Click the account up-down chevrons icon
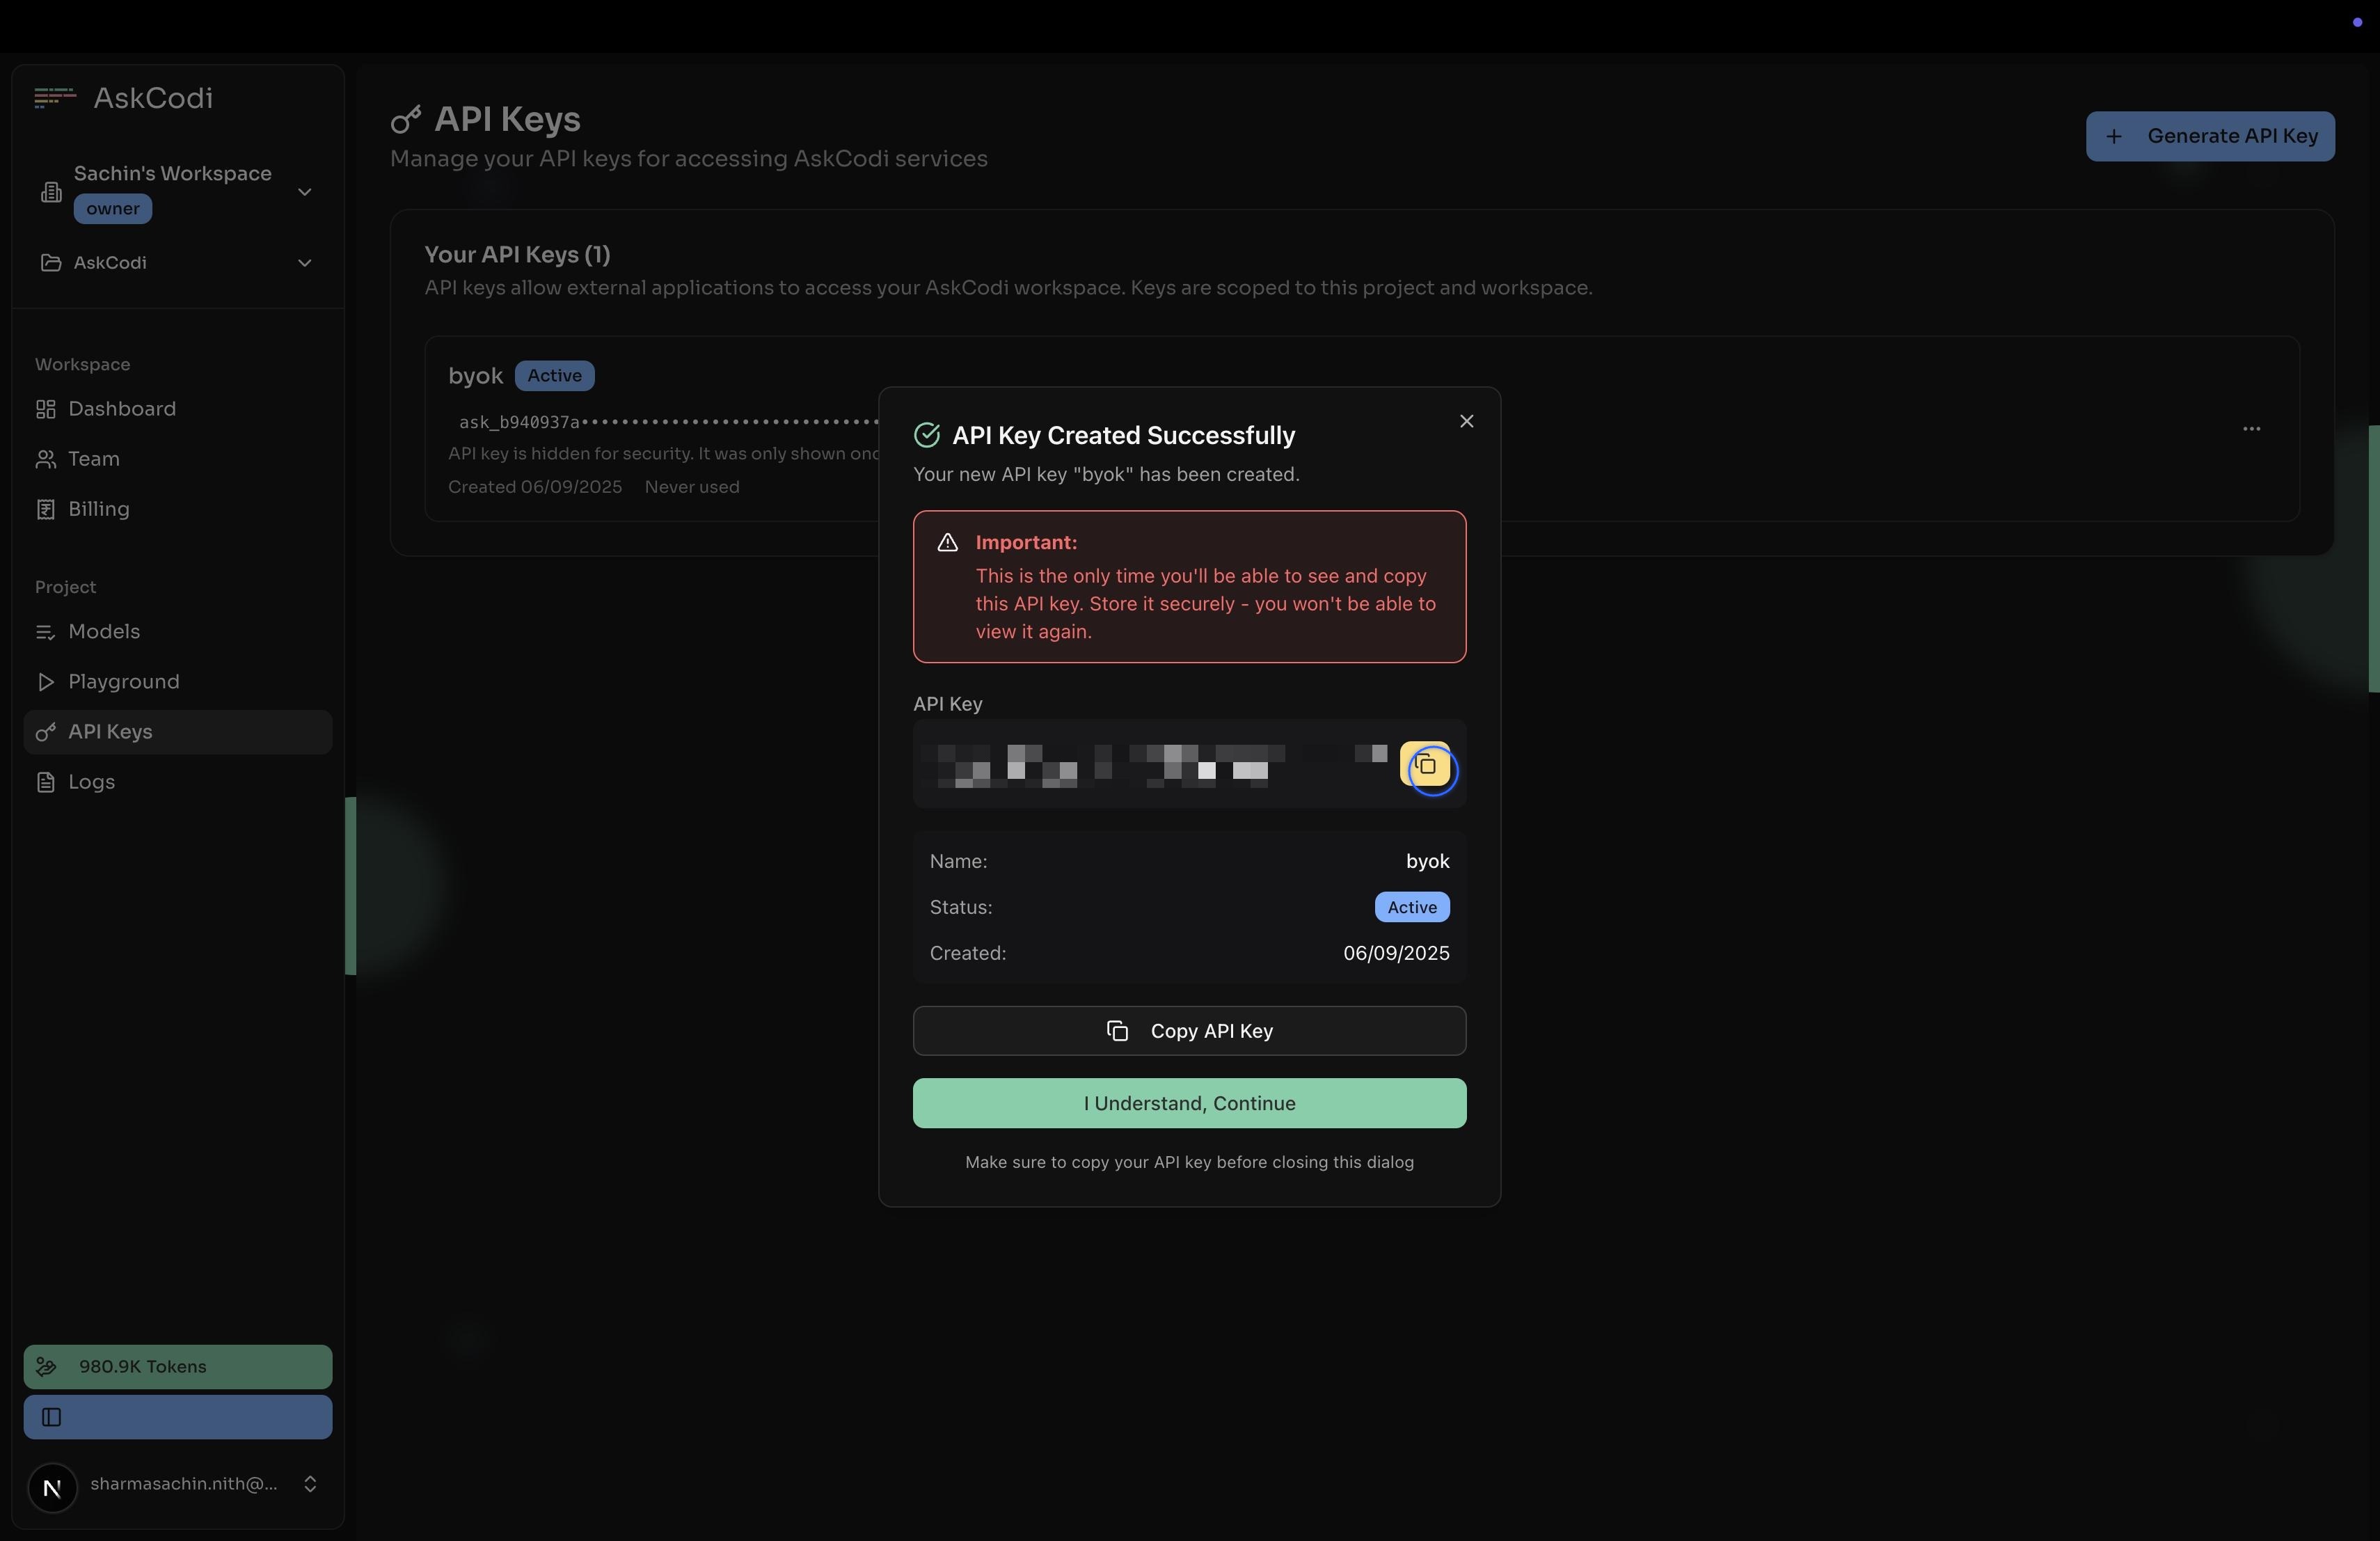This screenshot has height=1541, width=2380. pyautogui.click(x=310, y=1484)
